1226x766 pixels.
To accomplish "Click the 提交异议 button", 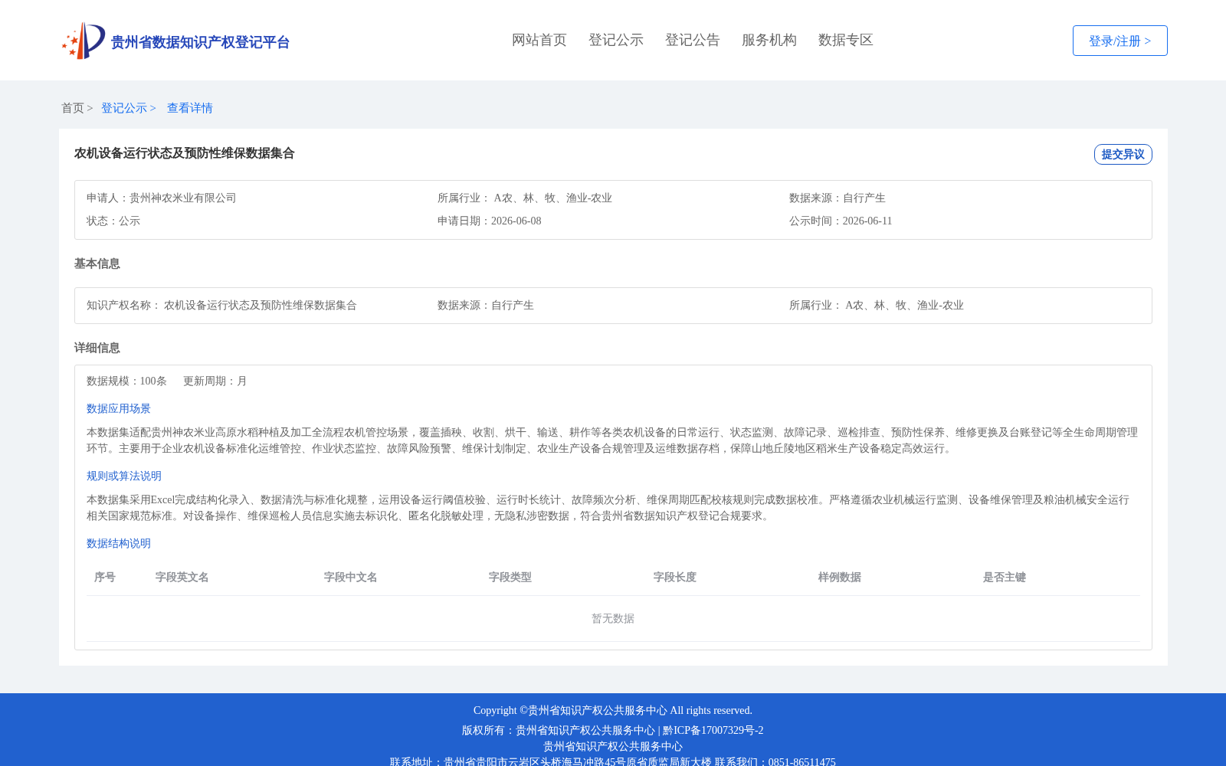I will [1123, 154].
